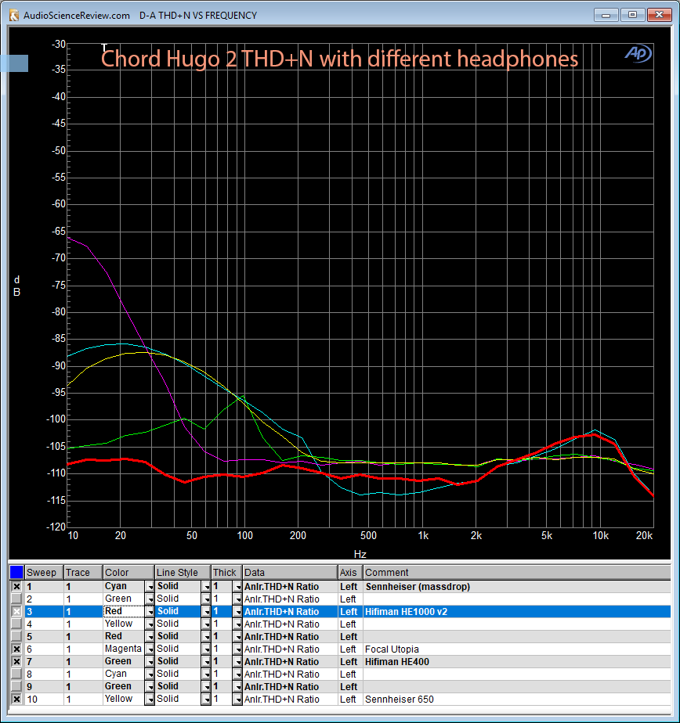Select Anlr.THD+N Ratio cell in sweep 8
680x723 pixels.
tap(290, 674)
